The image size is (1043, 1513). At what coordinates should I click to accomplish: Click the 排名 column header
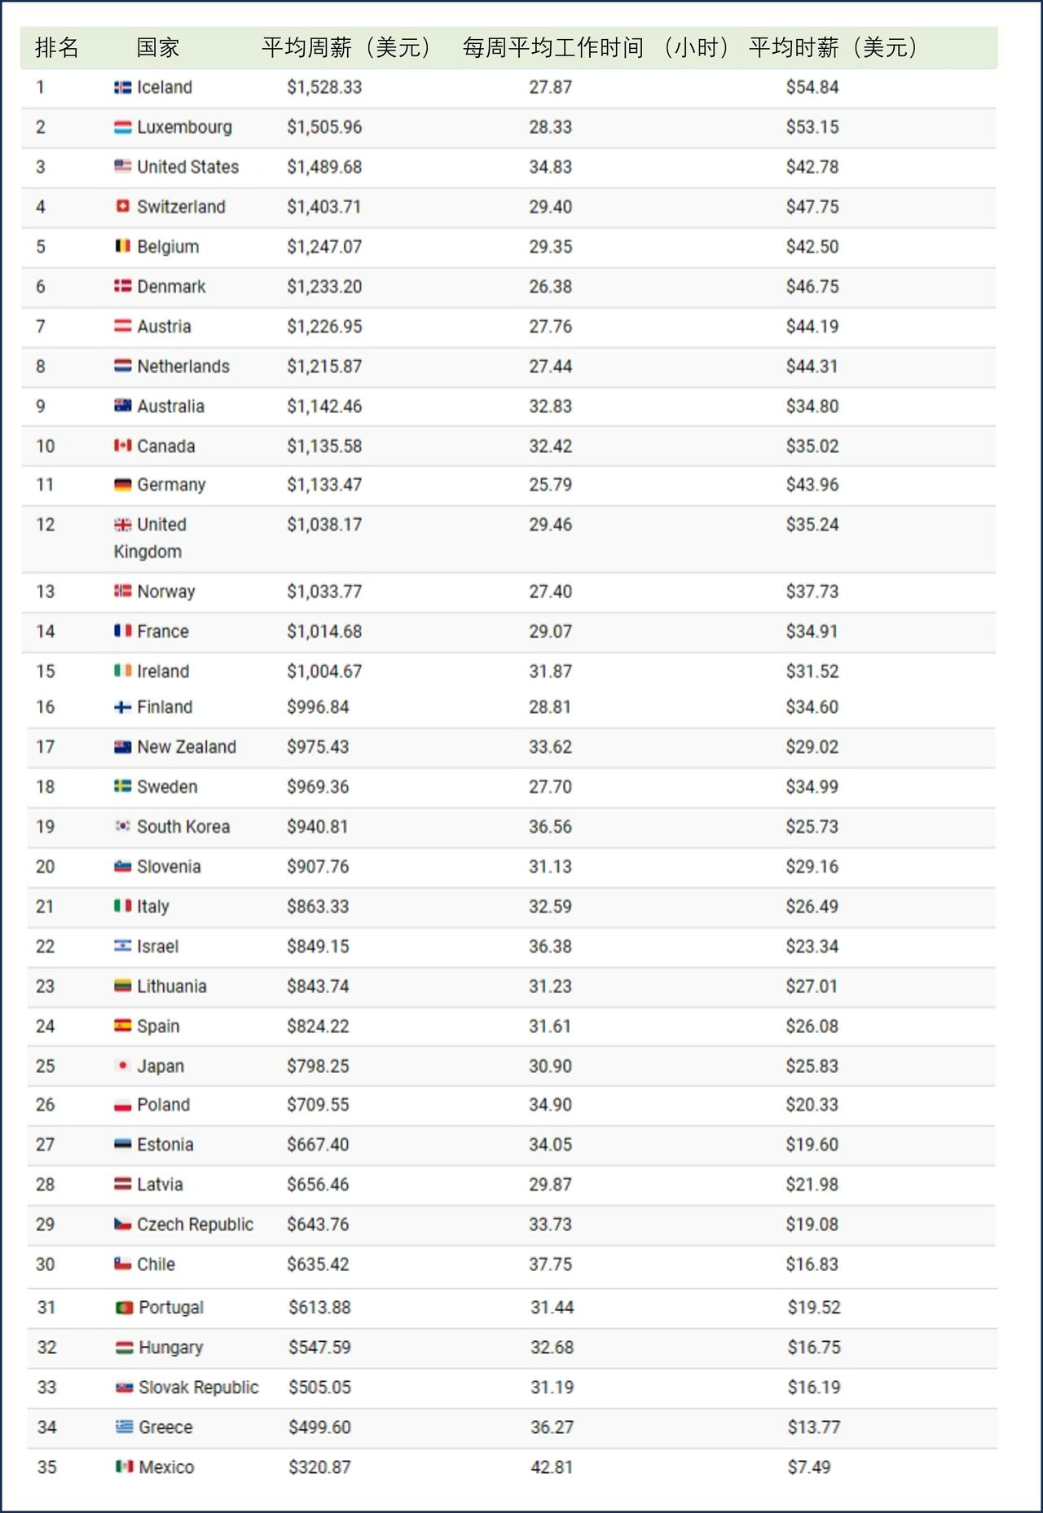57,47
